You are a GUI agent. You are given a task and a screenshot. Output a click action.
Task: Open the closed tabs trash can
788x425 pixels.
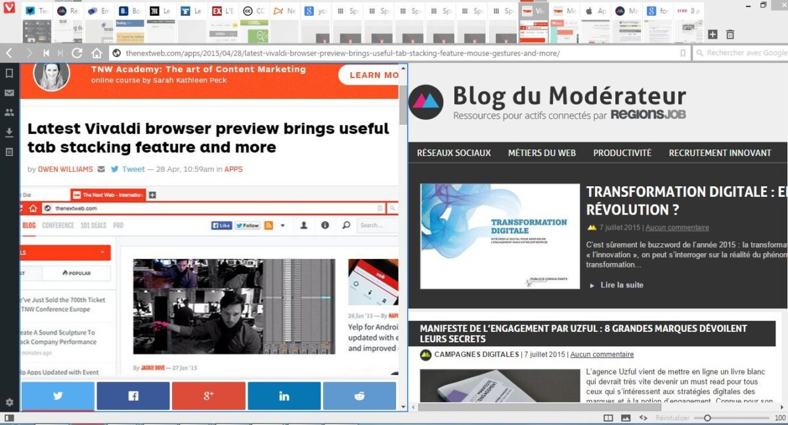[x=730, y=34]
